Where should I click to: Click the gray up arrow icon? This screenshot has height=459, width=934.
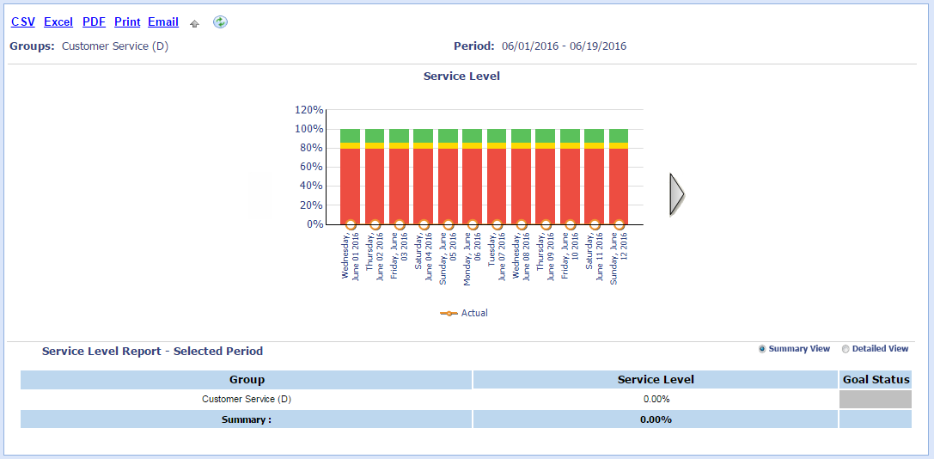pos(194,23)
